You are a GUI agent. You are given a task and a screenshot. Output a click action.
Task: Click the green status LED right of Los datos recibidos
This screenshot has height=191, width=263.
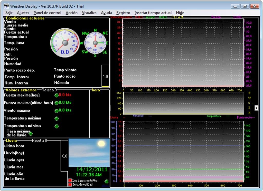[106, 182]
